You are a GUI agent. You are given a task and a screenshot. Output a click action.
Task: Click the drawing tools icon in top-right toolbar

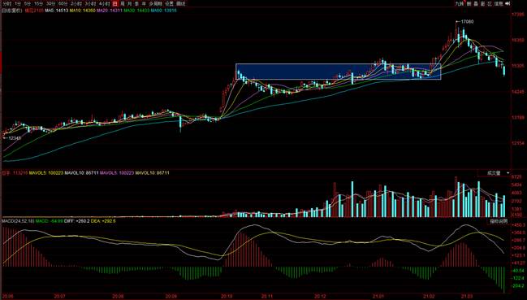tap(482, 4)
